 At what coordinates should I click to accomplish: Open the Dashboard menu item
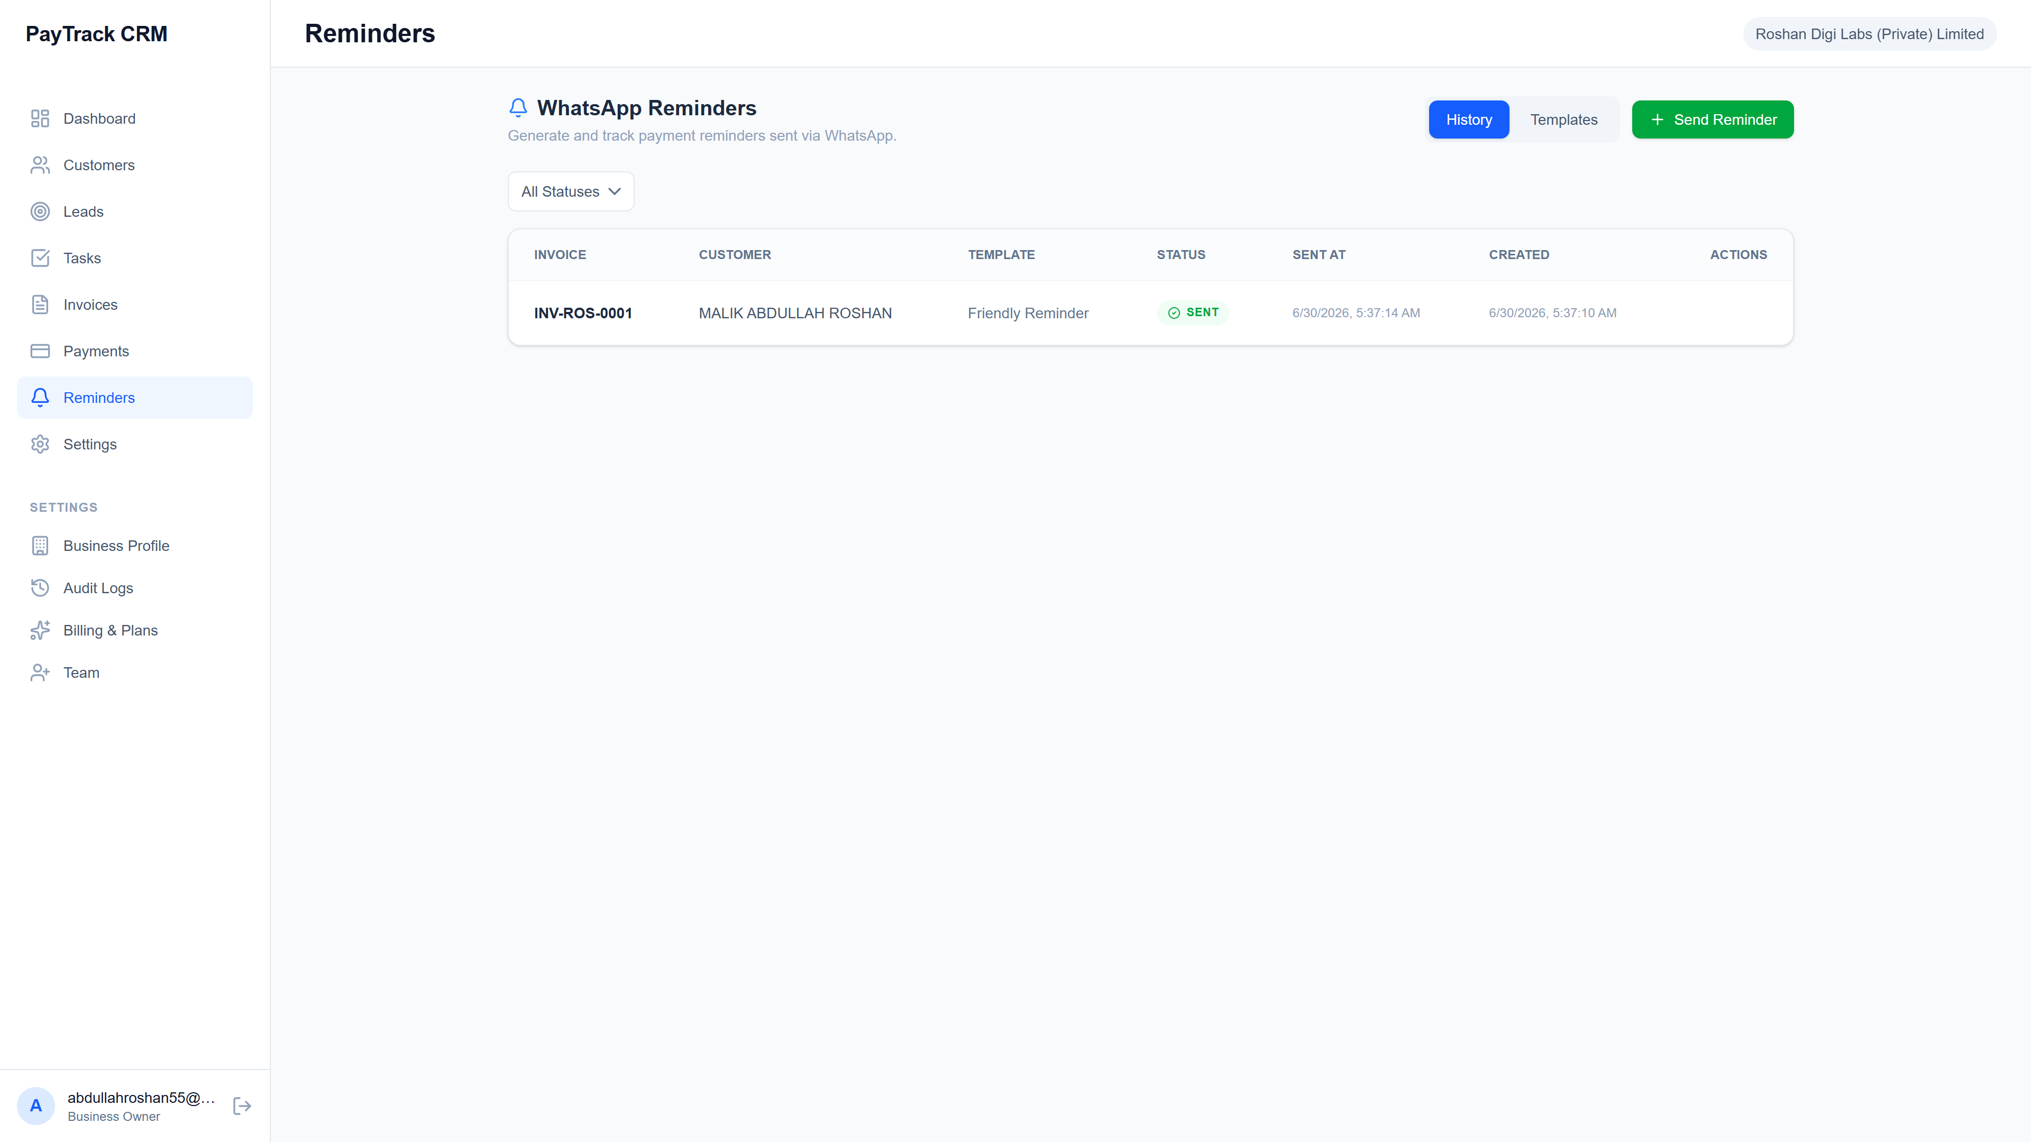135,118
